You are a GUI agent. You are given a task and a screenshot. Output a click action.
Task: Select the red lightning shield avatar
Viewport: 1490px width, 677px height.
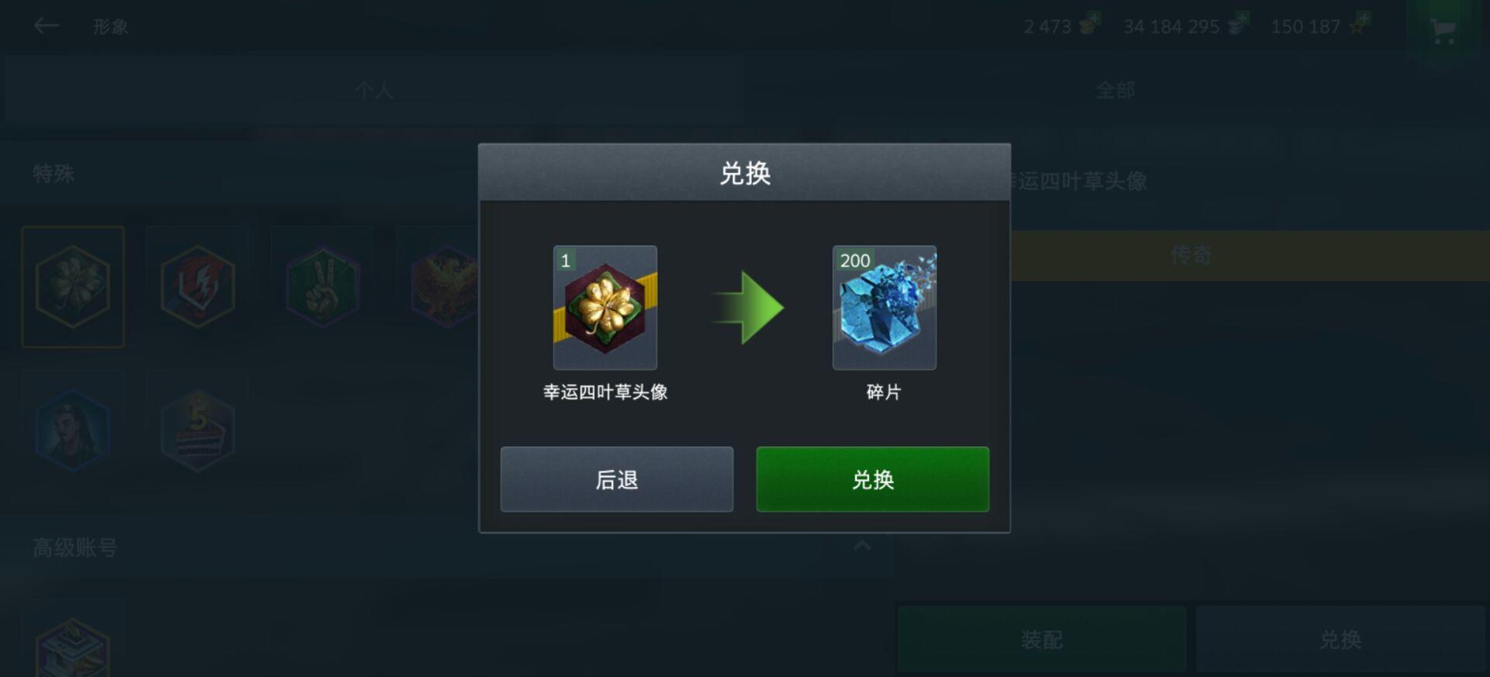[198, 286]
